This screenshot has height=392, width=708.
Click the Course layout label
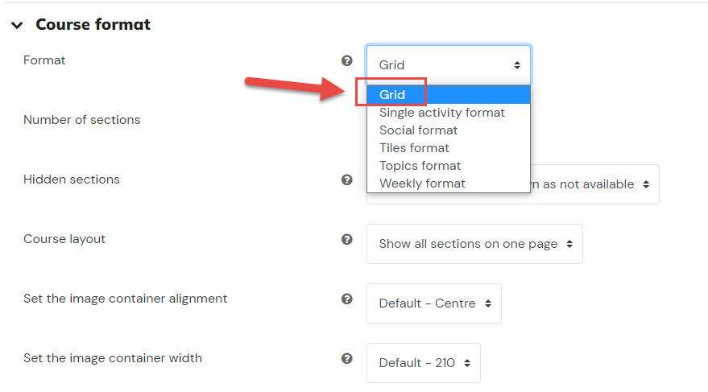[x=64, y=239]
